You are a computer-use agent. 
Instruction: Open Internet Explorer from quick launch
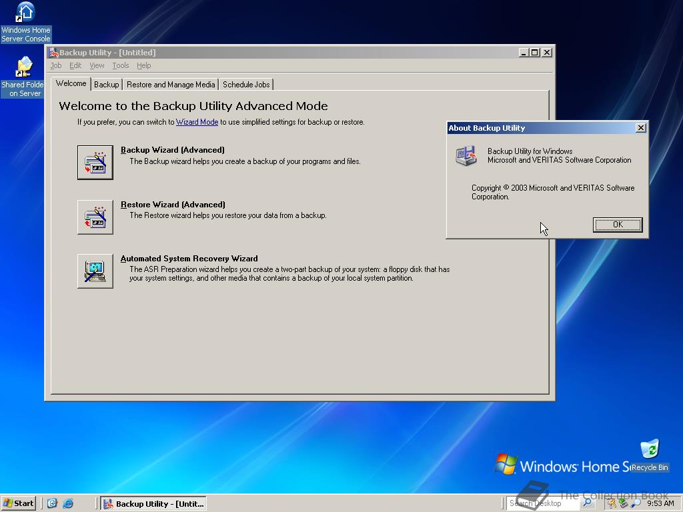pos(68,503)
